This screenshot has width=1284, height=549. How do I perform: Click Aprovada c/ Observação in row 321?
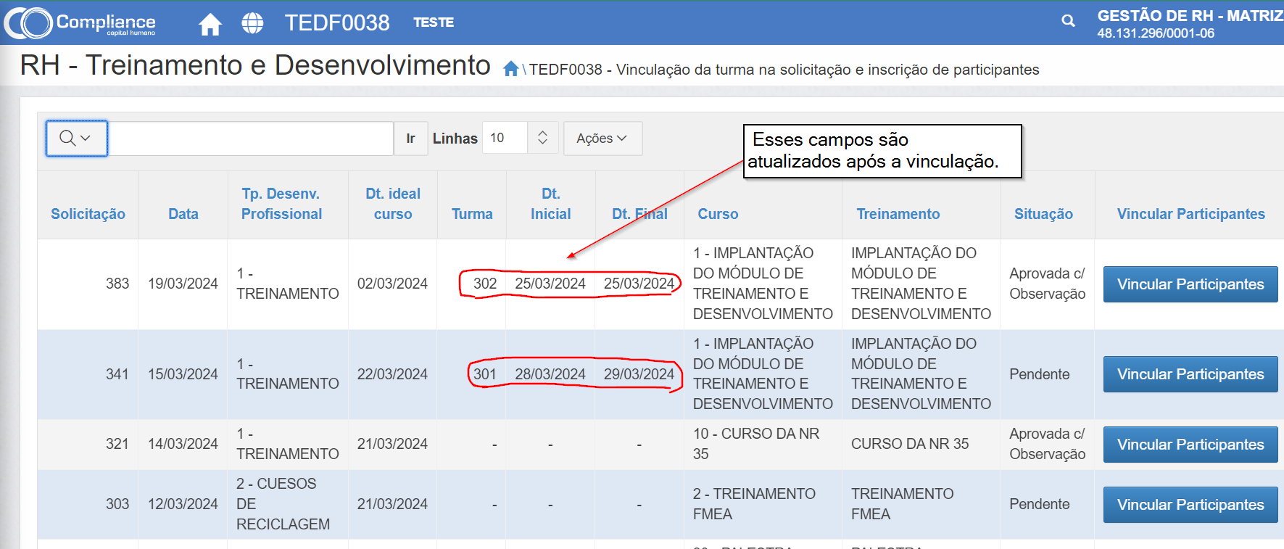click(1047, 444)
